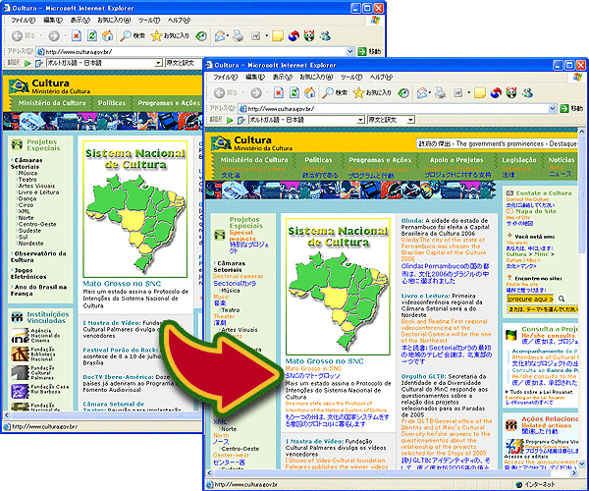Click Forward button in front IE window
589x491 pixels.
point(256,92)
